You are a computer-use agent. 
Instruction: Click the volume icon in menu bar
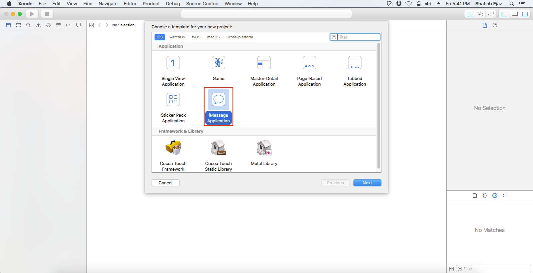[428, 4]
